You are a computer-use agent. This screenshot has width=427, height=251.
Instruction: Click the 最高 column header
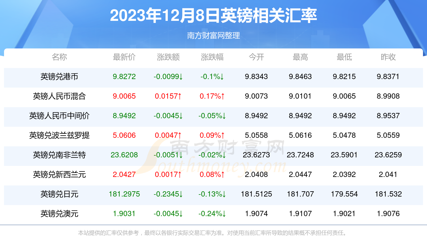click(x=300, y=57)
